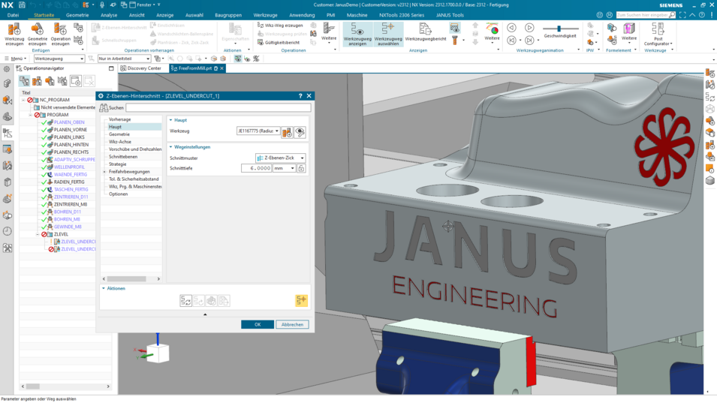The image size is (717, 403).
Task: Toggle Werkzeugweg anzeigen button
Action: [x=357, y=35]
